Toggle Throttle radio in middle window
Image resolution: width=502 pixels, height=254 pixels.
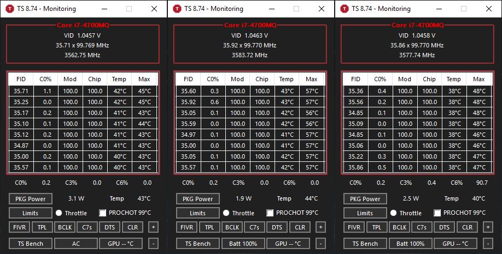[x=226, y=213]
